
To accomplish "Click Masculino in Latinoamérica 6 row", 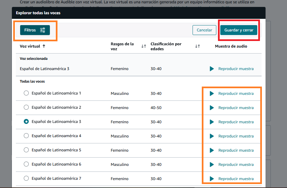I will [120, 165].
